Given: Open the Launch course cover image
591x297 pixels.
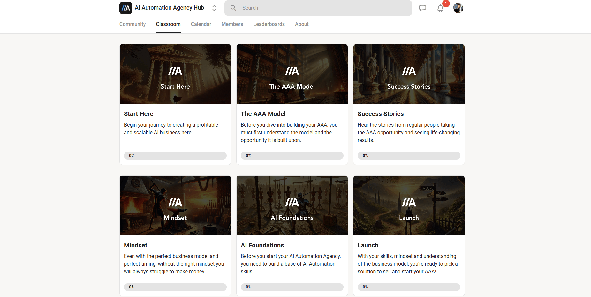Looking at the screenshot, I should pyautogui.click(x=409, y=205).
